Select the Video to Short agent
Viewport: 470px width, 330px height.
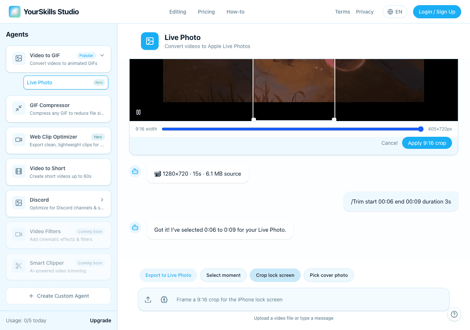(x=58, y=172)
